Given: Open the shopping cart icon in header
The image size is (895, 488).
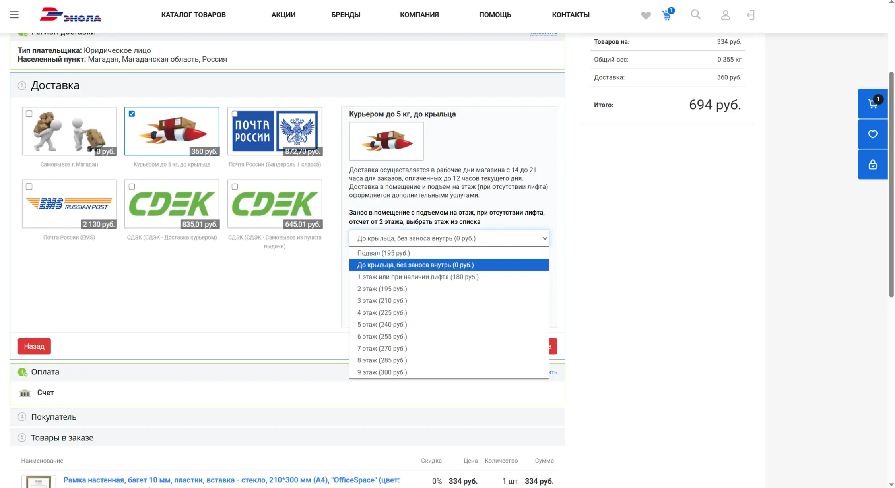Looking at the screenshot, I should click(x=667, y=15).
